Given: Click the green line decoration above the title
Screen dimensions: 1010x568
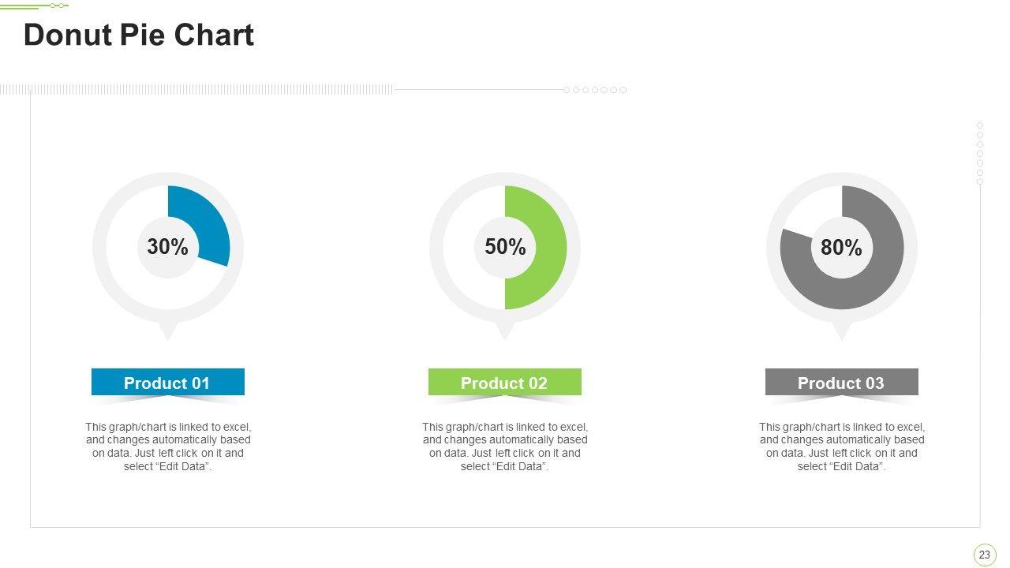Looking at the screenshot, I should (x=34, y=6).
